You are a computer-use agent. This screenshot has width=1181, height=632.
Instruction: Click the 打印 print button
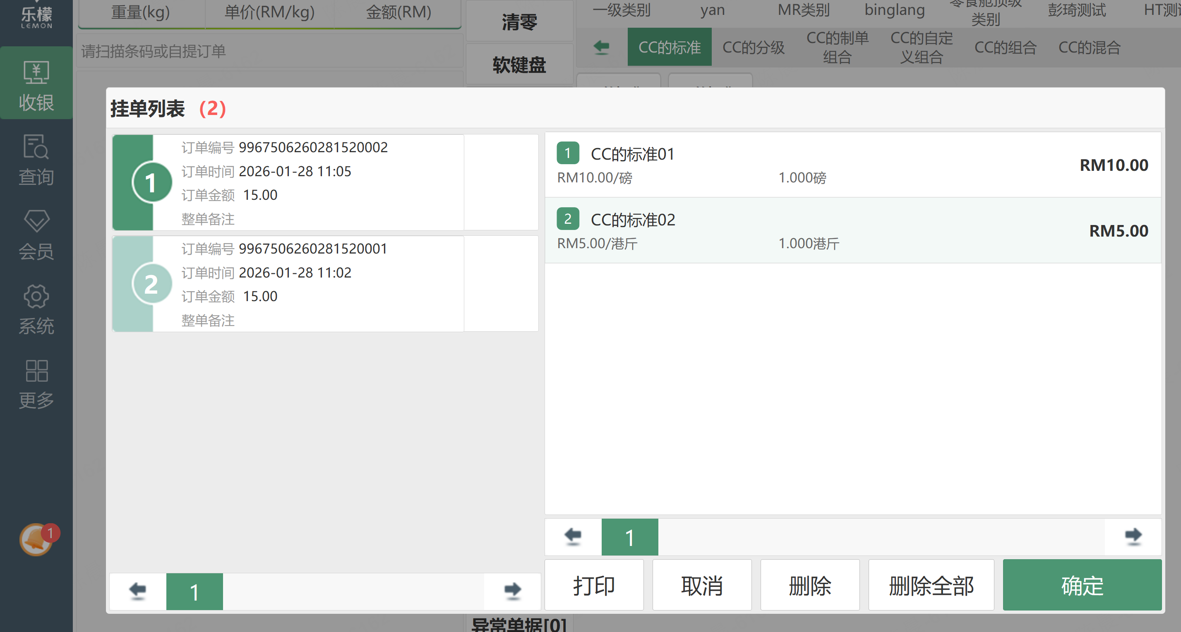click(x=594, y=585)
